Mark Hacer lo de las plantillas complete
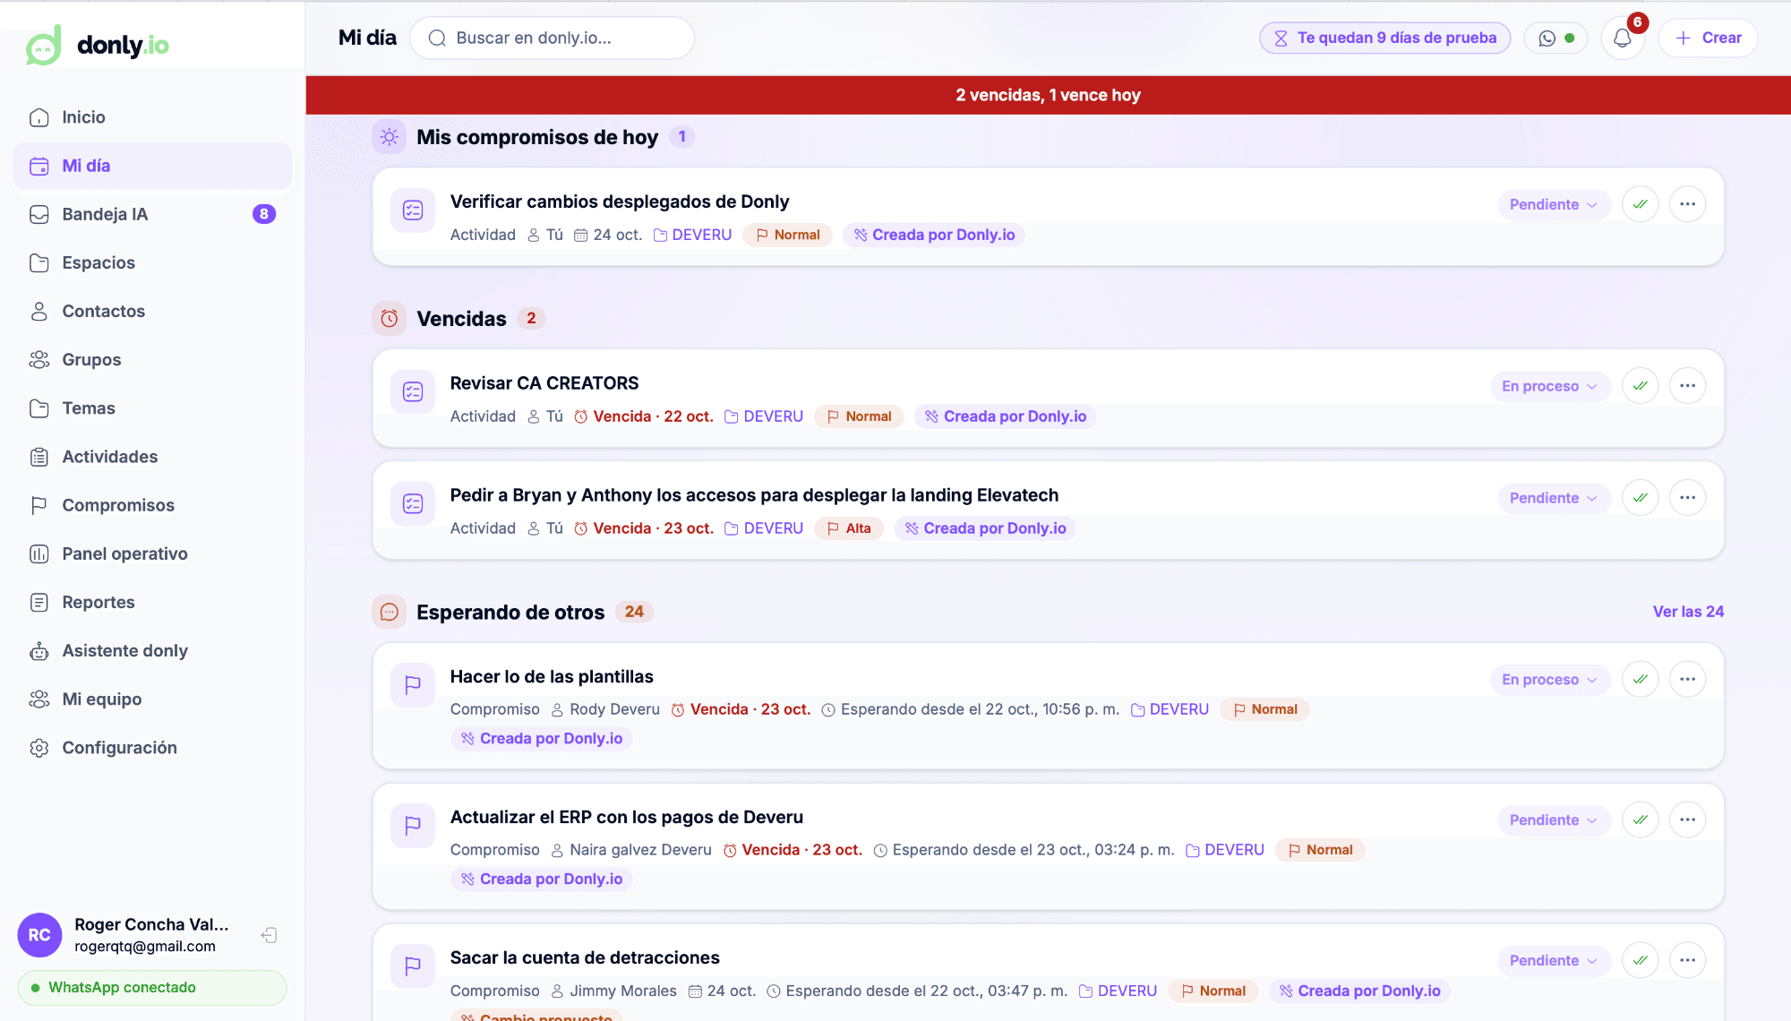Screen dimensions: 1791x1021 pos(1641,679)
